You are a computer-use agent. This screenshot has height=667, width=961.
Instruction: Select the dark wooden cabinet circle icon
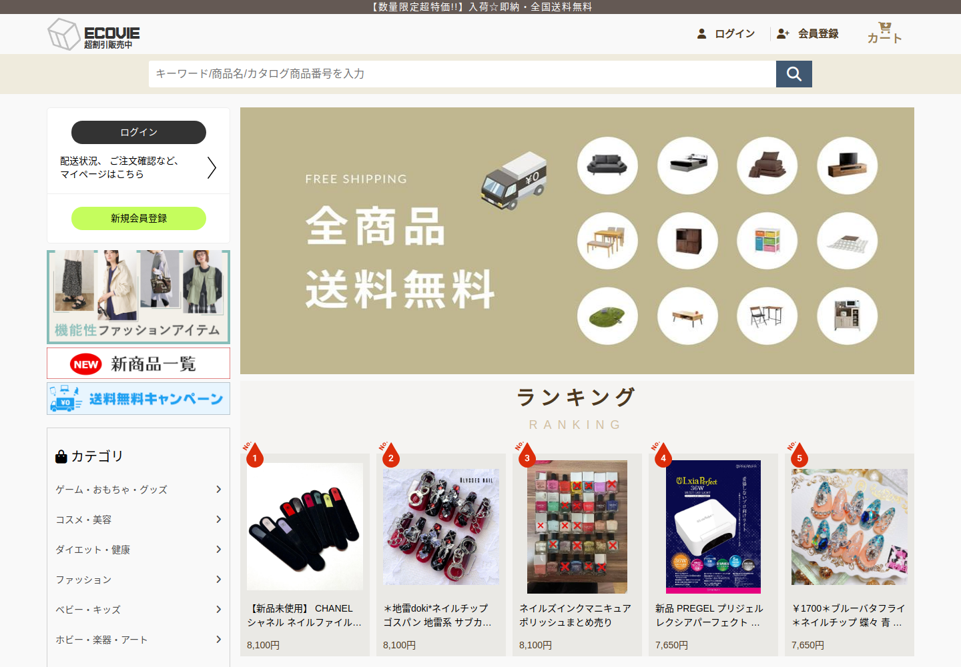click(x=687, y=241)
